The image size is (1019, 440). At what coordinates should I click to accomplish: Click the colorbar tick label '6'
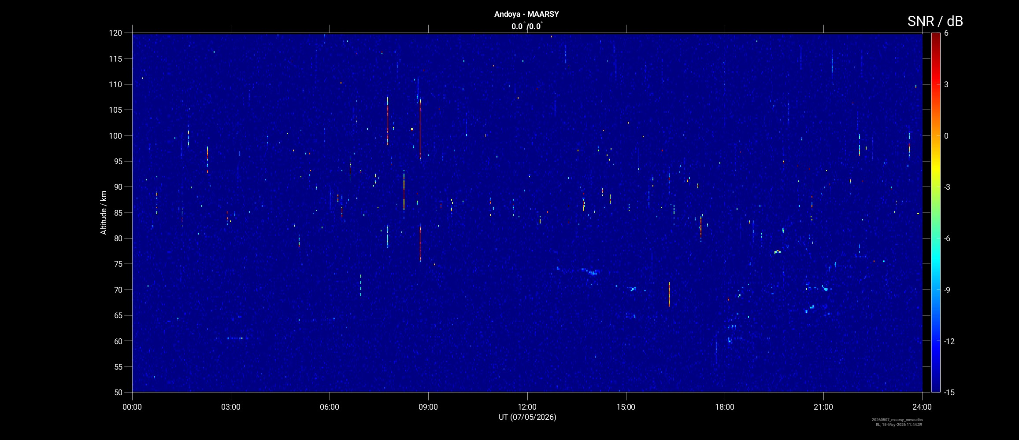946,33
